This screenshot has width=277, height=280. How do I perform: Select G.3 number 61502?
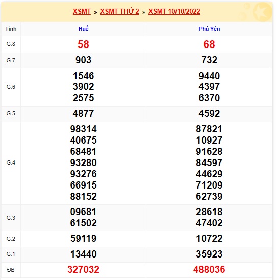click(x=84, y=223)
